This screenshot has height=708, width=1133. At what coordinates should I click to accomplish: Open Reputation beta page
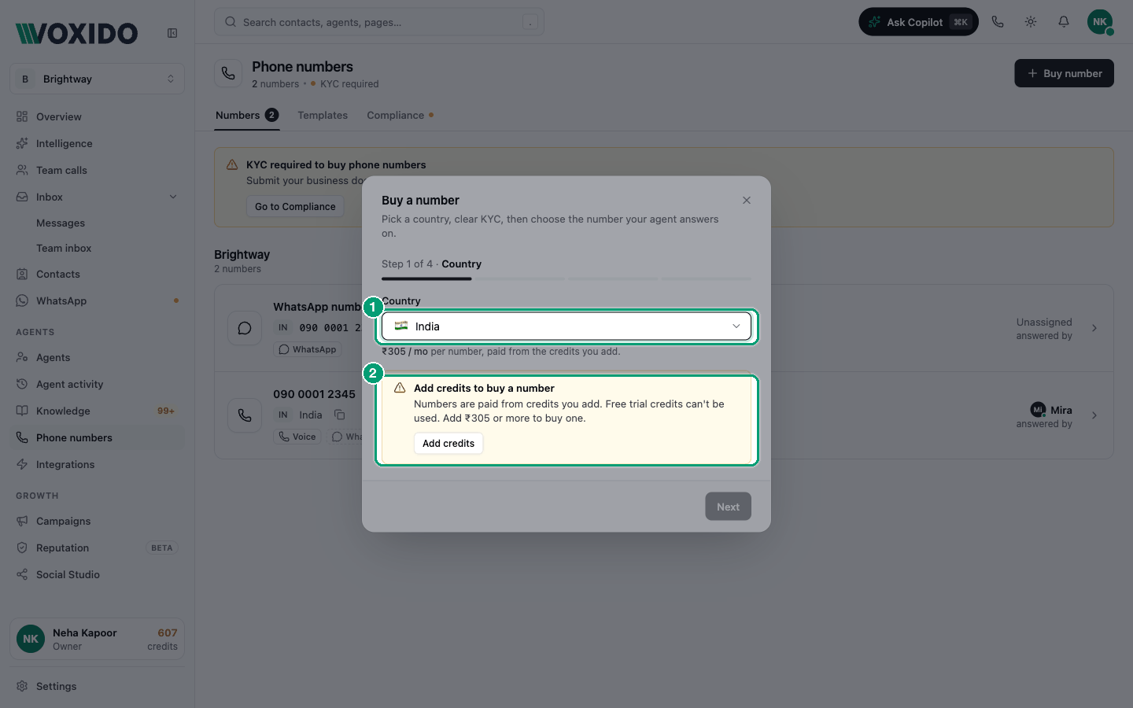[98, 548]
